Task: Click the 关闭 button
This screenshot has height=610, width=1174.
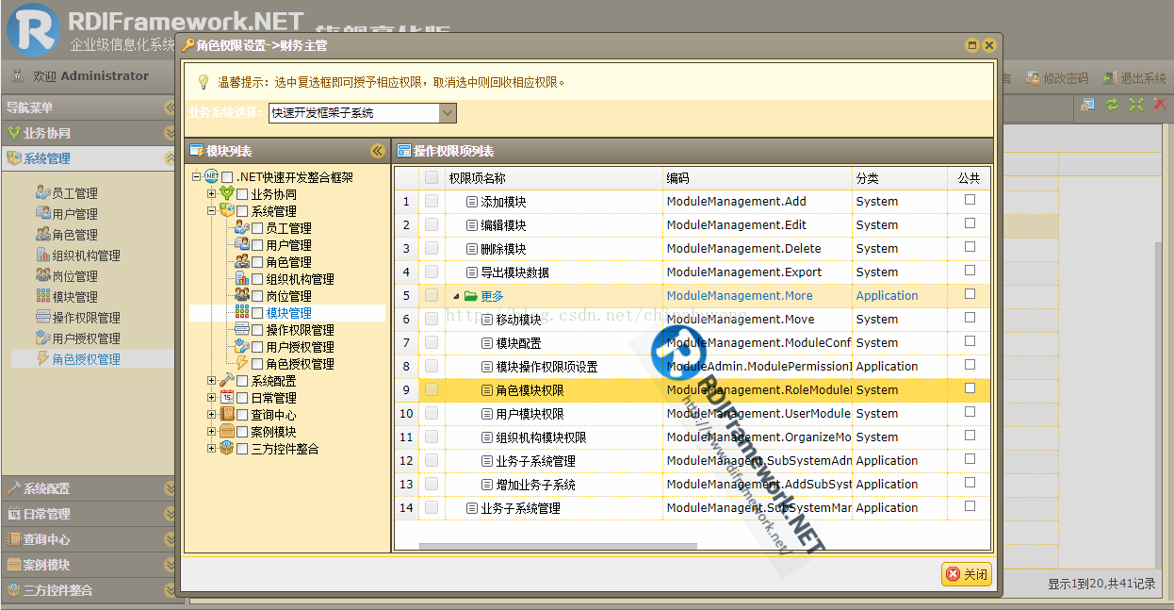Action: (x=967, y=574)
